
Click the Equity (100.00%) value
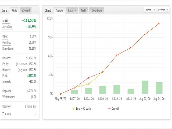[26, 64]
